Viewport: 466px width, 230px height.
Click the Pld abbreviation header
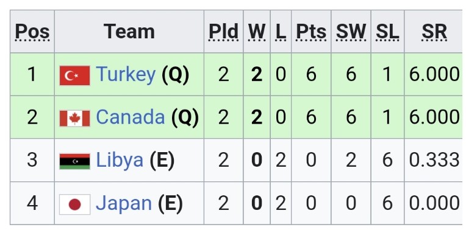pyautogui.click(x=223, y=32)
